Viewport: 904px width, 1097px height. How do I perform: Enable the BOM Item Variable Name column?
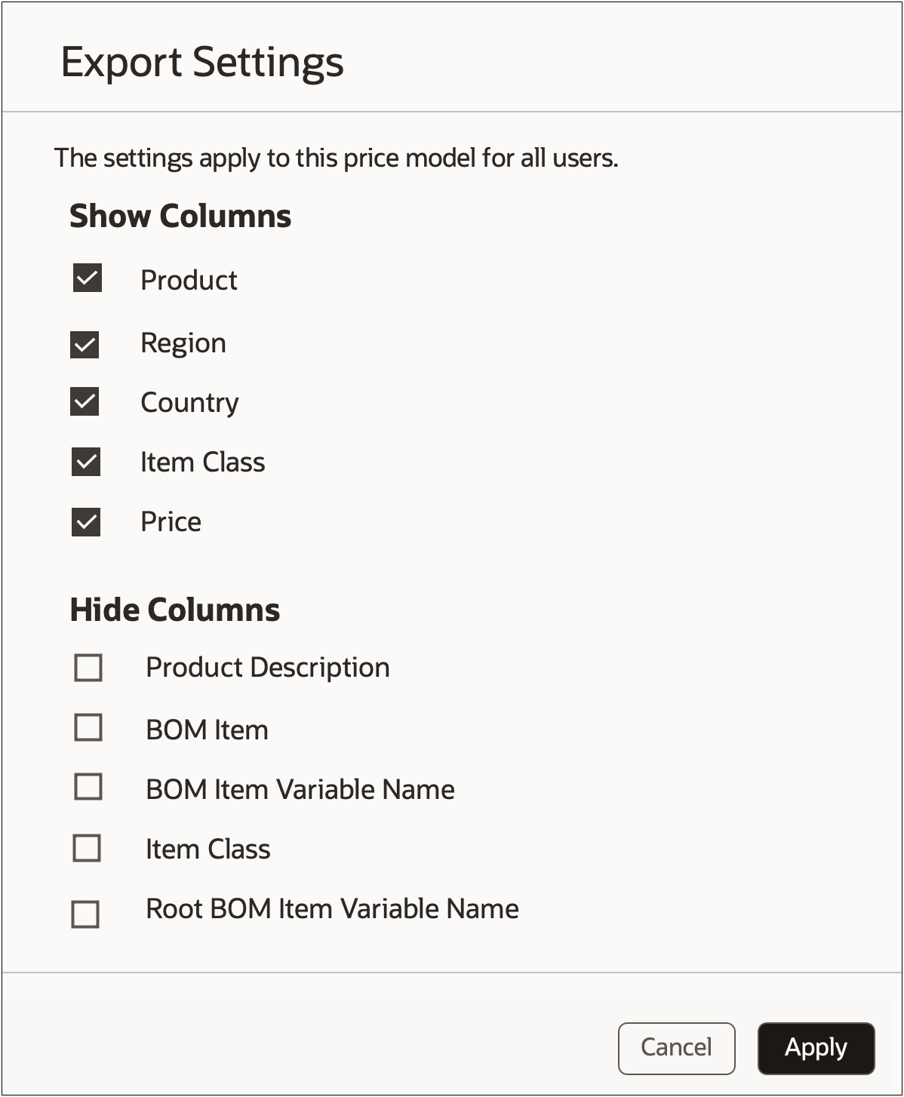coord(88,787)
